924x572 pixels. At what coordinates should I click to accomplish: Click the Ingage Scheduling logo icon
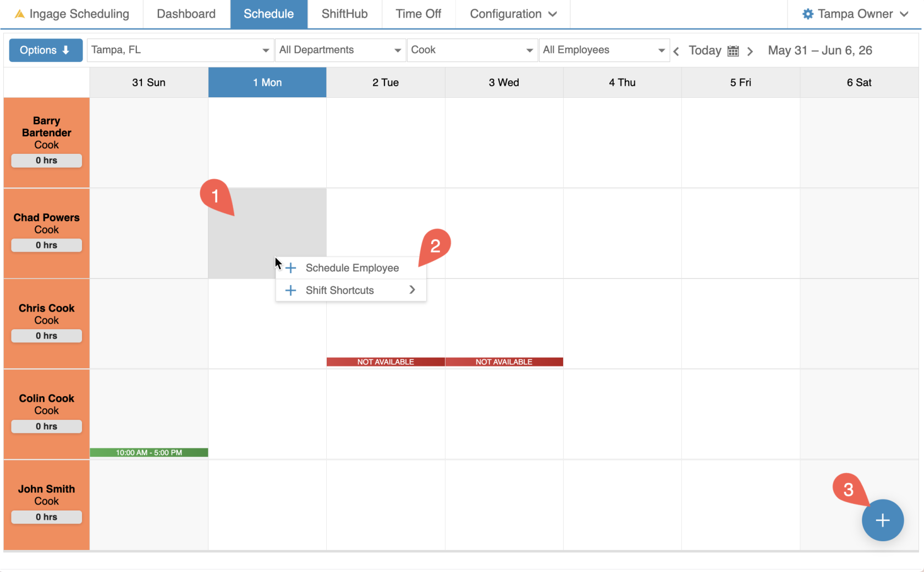pos(19,14)
